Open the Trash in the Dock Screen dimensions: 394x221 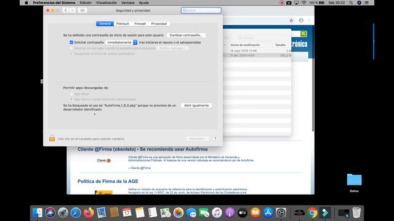click(356, 213)
